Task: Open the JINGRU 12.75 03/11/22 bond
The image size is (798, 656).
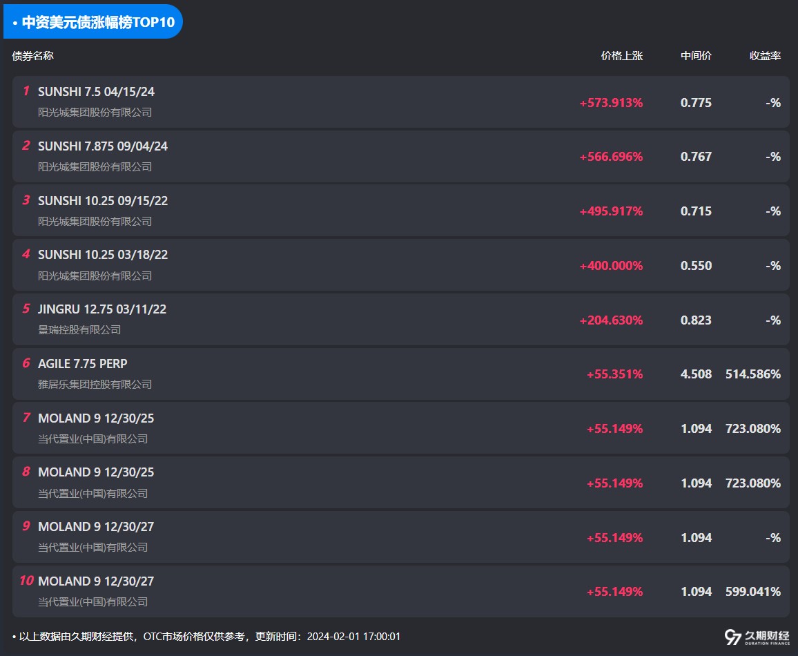Action: click(x=102, y=309)
